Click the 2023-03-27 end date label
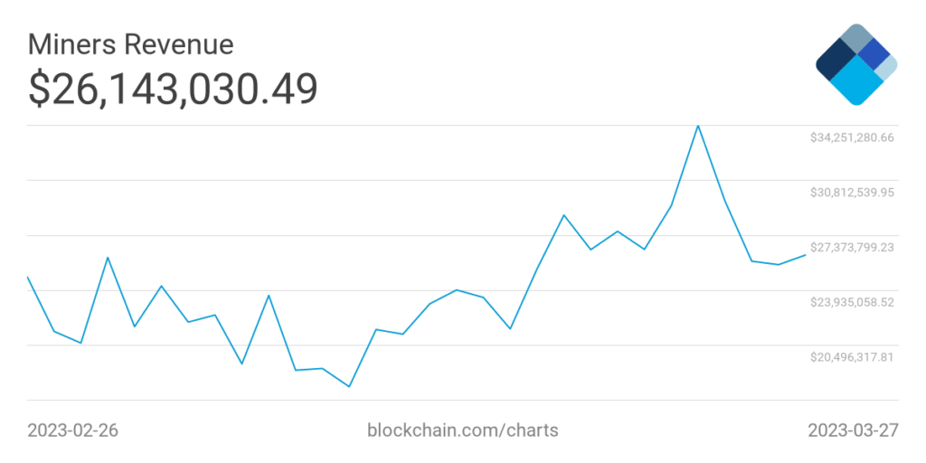 pyautogui.click(x=853, y=430)
